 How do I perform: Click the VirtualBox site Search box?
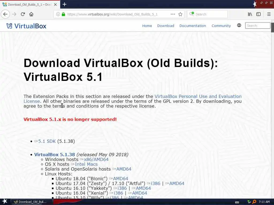[x=258, y=25]
